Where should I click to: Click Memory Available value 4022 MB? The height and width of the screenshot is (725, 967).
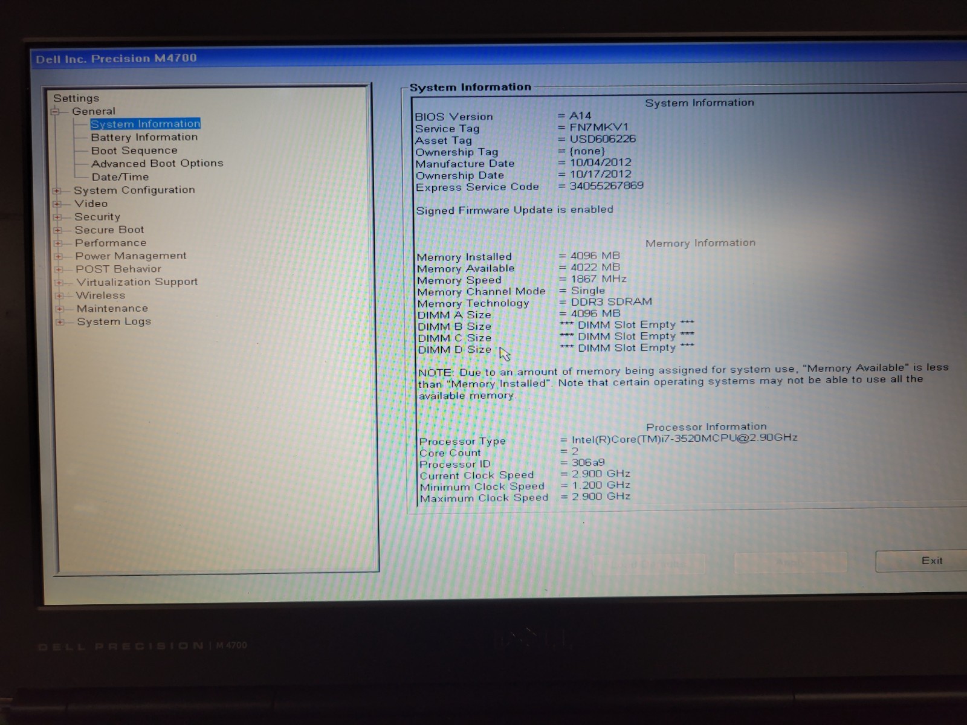coord(595,267)
